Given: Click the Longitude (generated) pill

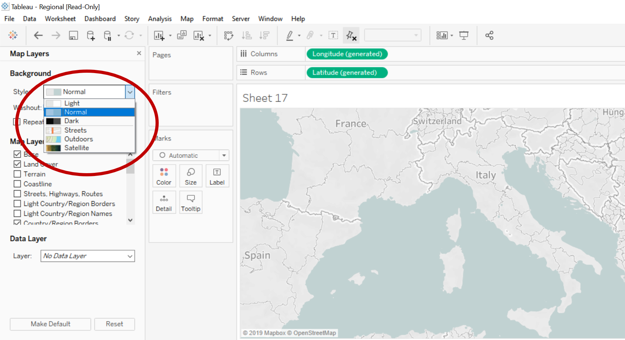Looking at the screenshot, I should [x=347, y=54].
